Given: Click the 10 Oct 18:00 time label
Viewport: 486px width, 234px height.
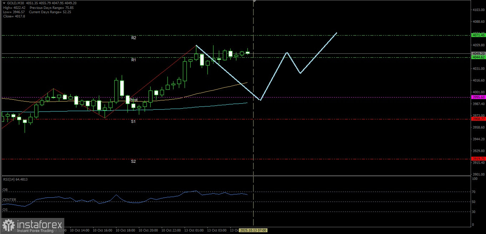Looking at the screenshot, I should (x=126, y=230).
